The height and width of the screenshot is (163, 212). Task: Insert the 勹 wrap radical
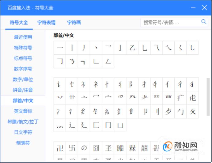(180, 111)
